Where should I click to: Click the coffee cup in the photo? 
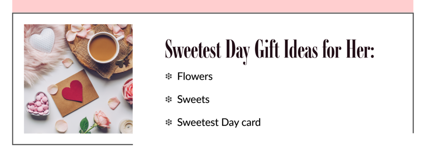[104, 47]
